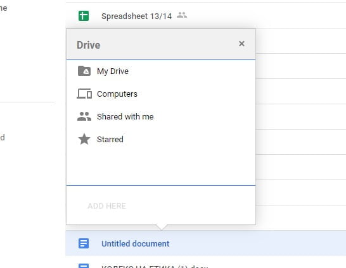Click the My Drive folder icon

tap(84, 71)
